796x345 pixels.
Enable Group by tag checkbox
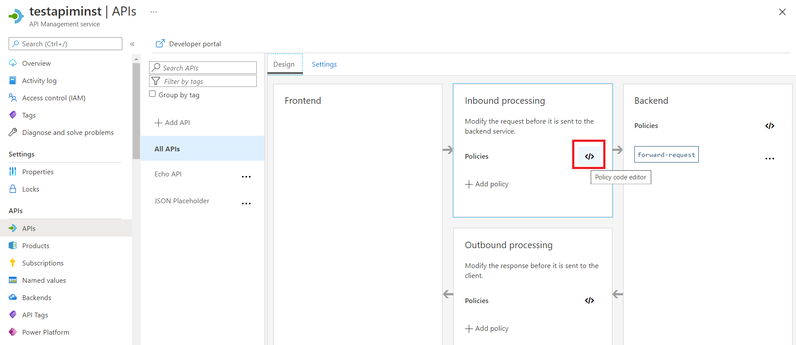pyautogui.click(x=153, y=94)
